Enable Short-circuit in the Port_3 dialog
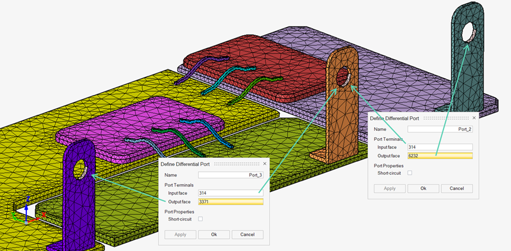The height and width of the screenshot is (251, 511). (200, 219)
